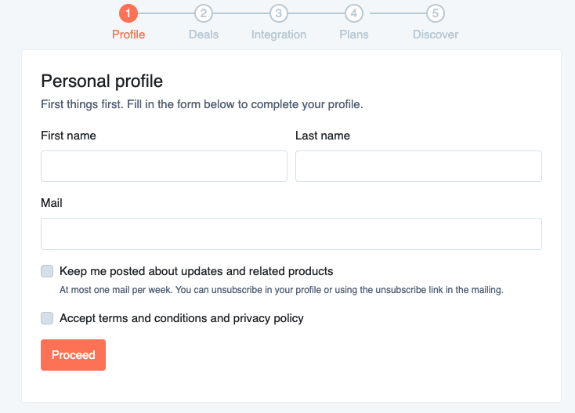Go to the step 5 circle
This screenshot has width=575, height=413.
436,13
